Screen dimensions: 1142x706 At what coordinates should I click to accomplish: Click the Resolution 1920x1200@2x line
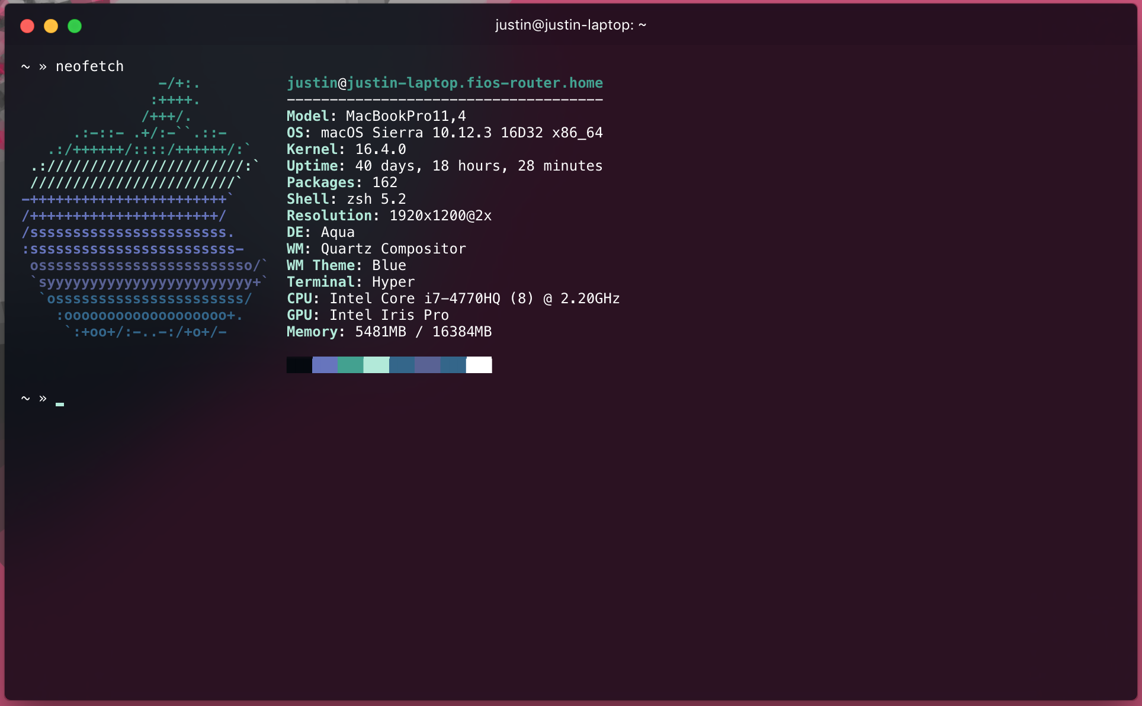(389, 216)
